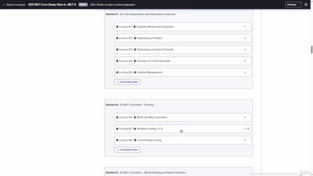The height and width of the screenshot is (176, 313).
Task: Click Lecture 63 status check icon
Action: [117, 49]
